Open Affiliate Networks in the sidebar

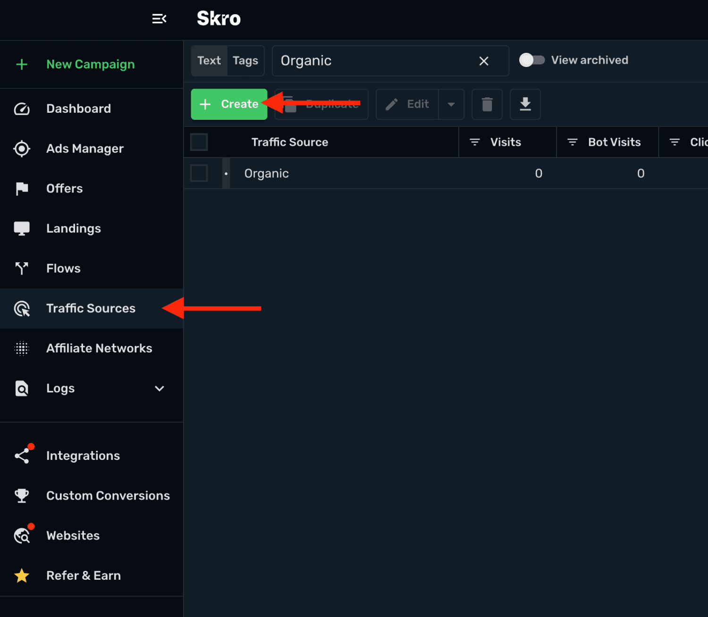(92, 349)
